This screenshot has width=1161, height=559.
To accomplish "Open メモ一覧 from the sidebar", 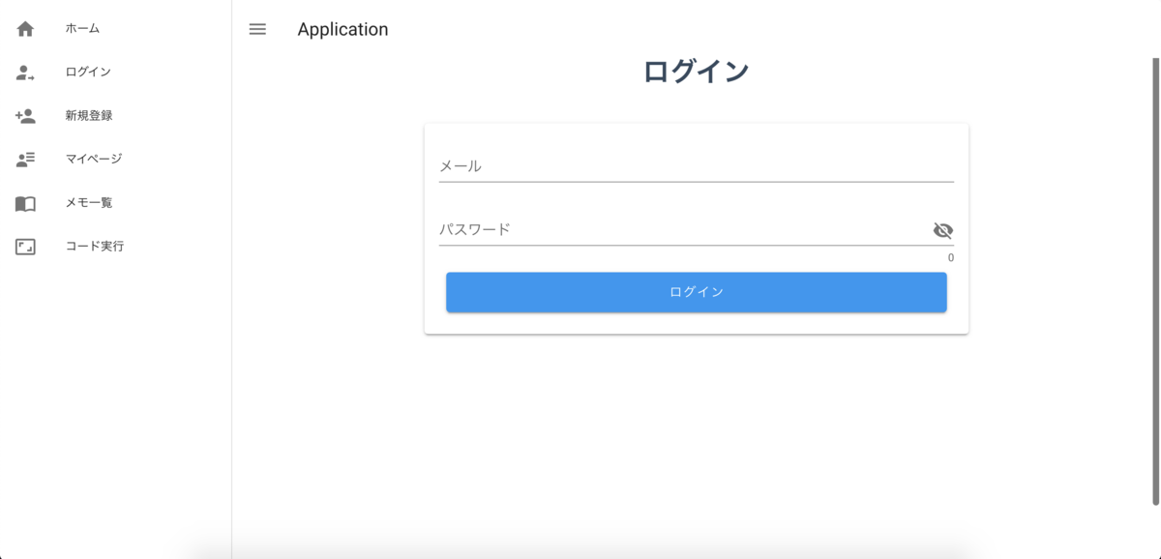I will pyautogui.click(x=116, y=203).
